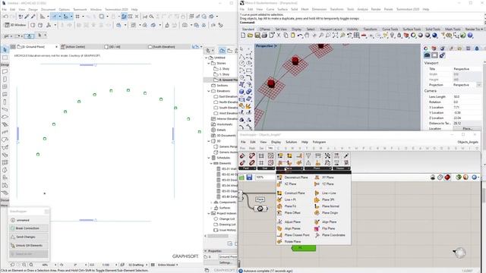Image resolution: width=486 pixels, height=273 pixels.
Task: Select Line + Pt plane component
Action: point(287,199)
